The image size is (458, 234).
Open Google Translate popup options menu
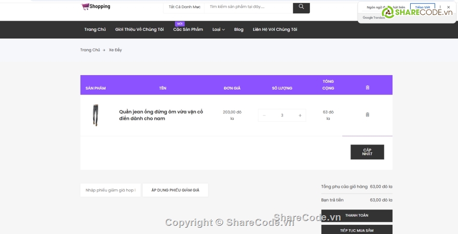tap(440, 7)
